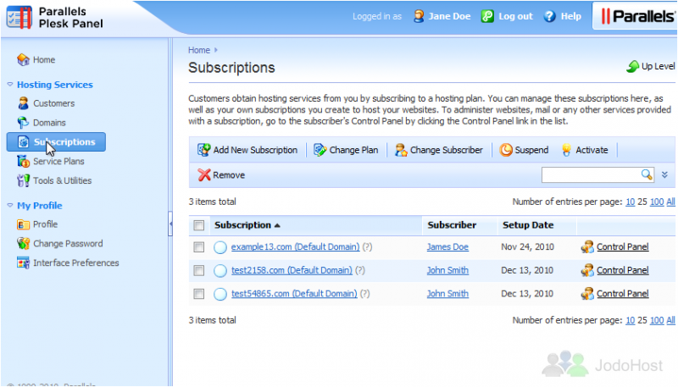Viewport: 678px width, 387px height.
Task: Collapse the Hosting Services section
Action: coord(10,84)
